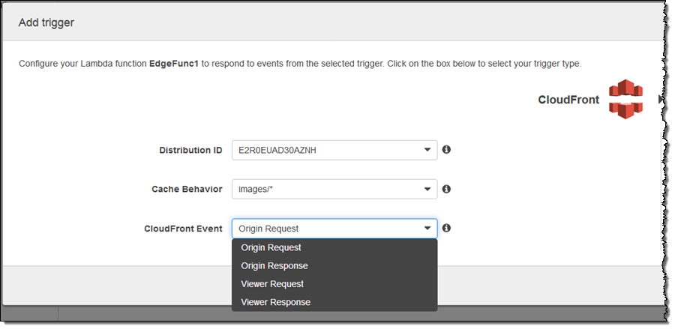Image resolution: width=675 pixels, height=329 pixels.
Task: Select Origin Request from the open list
Action: (x=271, y=247)
